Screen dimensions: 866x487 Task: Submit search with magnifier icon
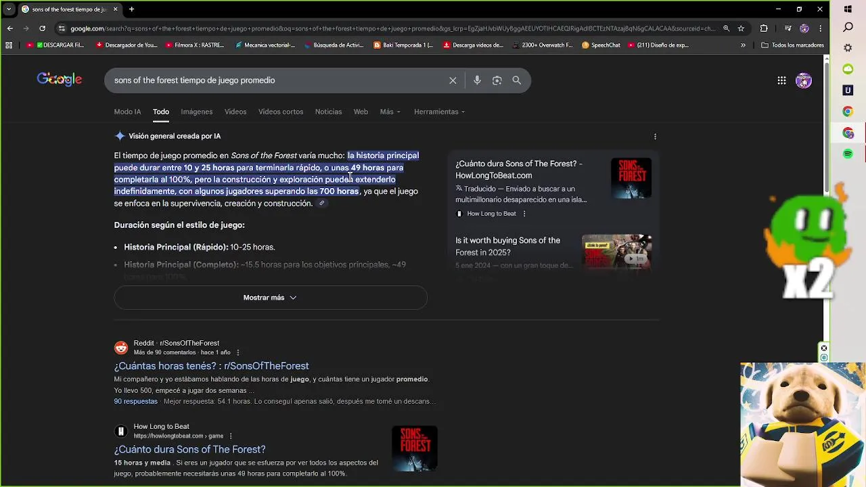point(517,80)
